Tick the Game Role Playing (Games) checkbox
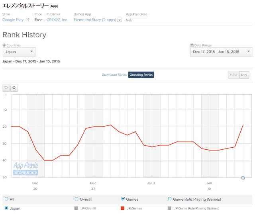Viewport: 255px width, 217px height. 170,199
